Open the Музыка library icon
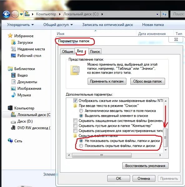 [x=13, y=95]
